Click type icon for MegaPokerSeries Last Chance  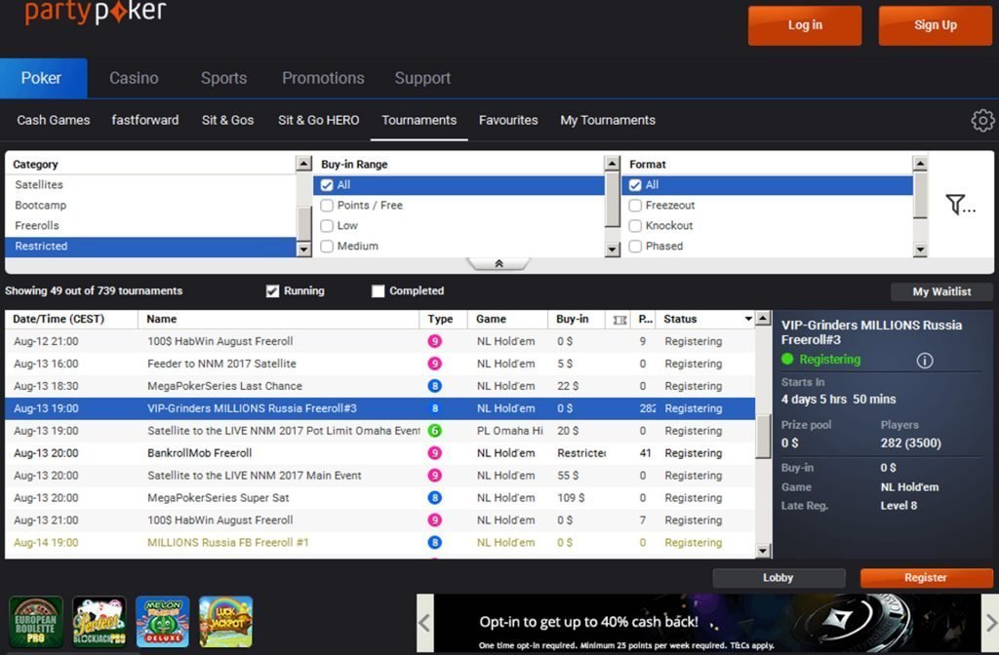434,386
